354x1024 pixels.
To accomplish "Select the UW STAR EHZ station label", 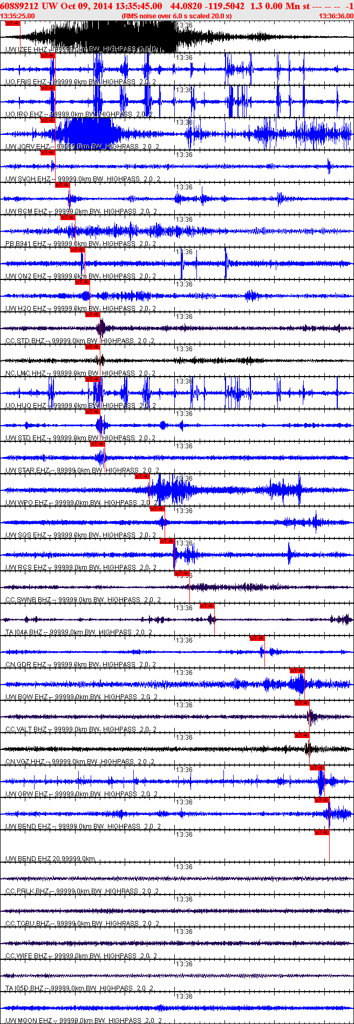I will (x=81, y=470).
